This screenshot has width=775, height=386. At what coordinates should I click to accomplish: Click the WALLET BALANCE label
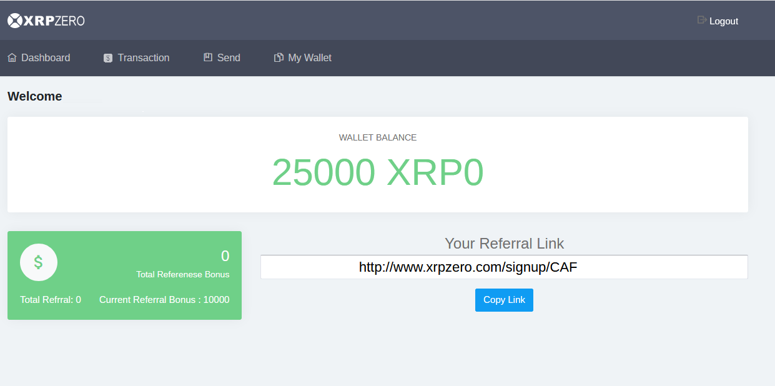click(x=378, y=137)
